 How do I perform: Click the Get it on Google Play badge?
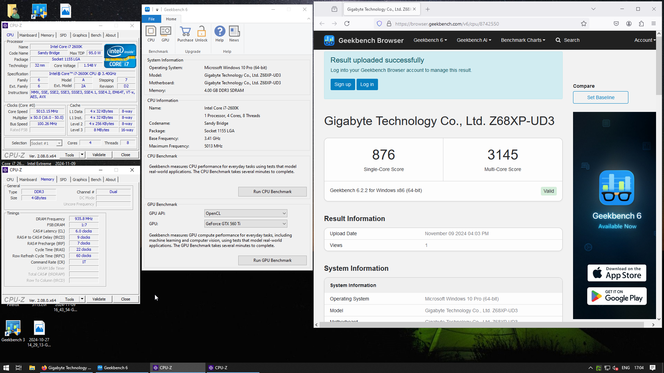pos(617,296)
